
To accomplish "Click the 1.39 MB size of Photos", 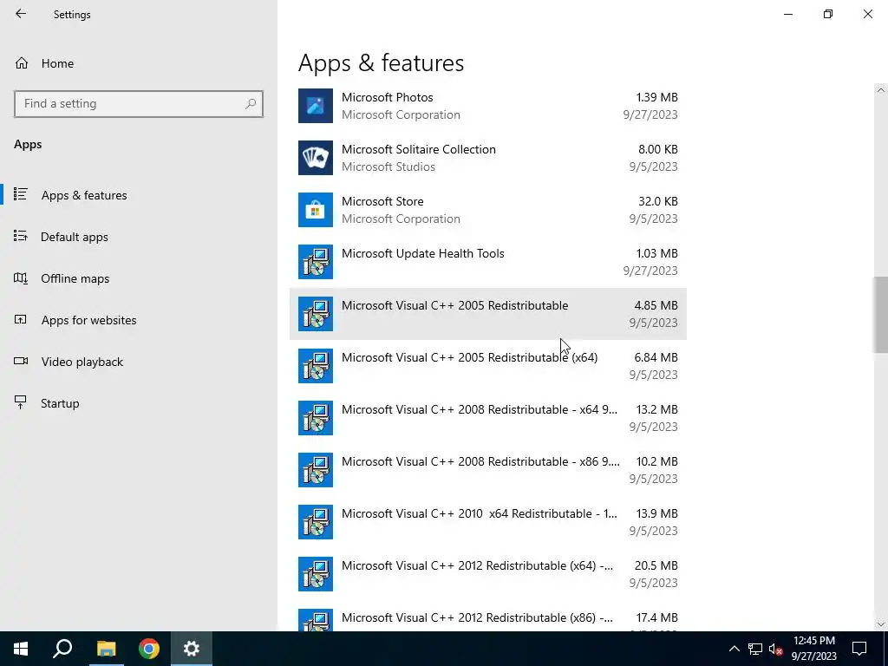I will tap(656, 97).
